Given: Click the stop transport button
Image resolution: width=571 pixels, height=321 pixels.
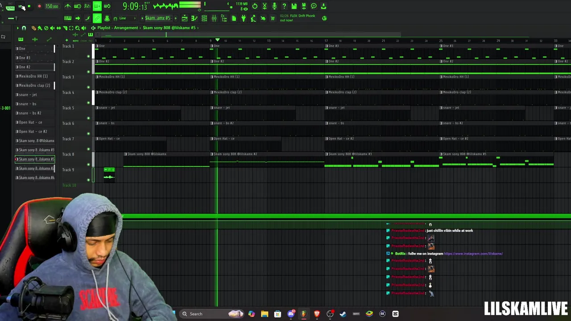Looking at the screenshot, I should tap(29, 7).
